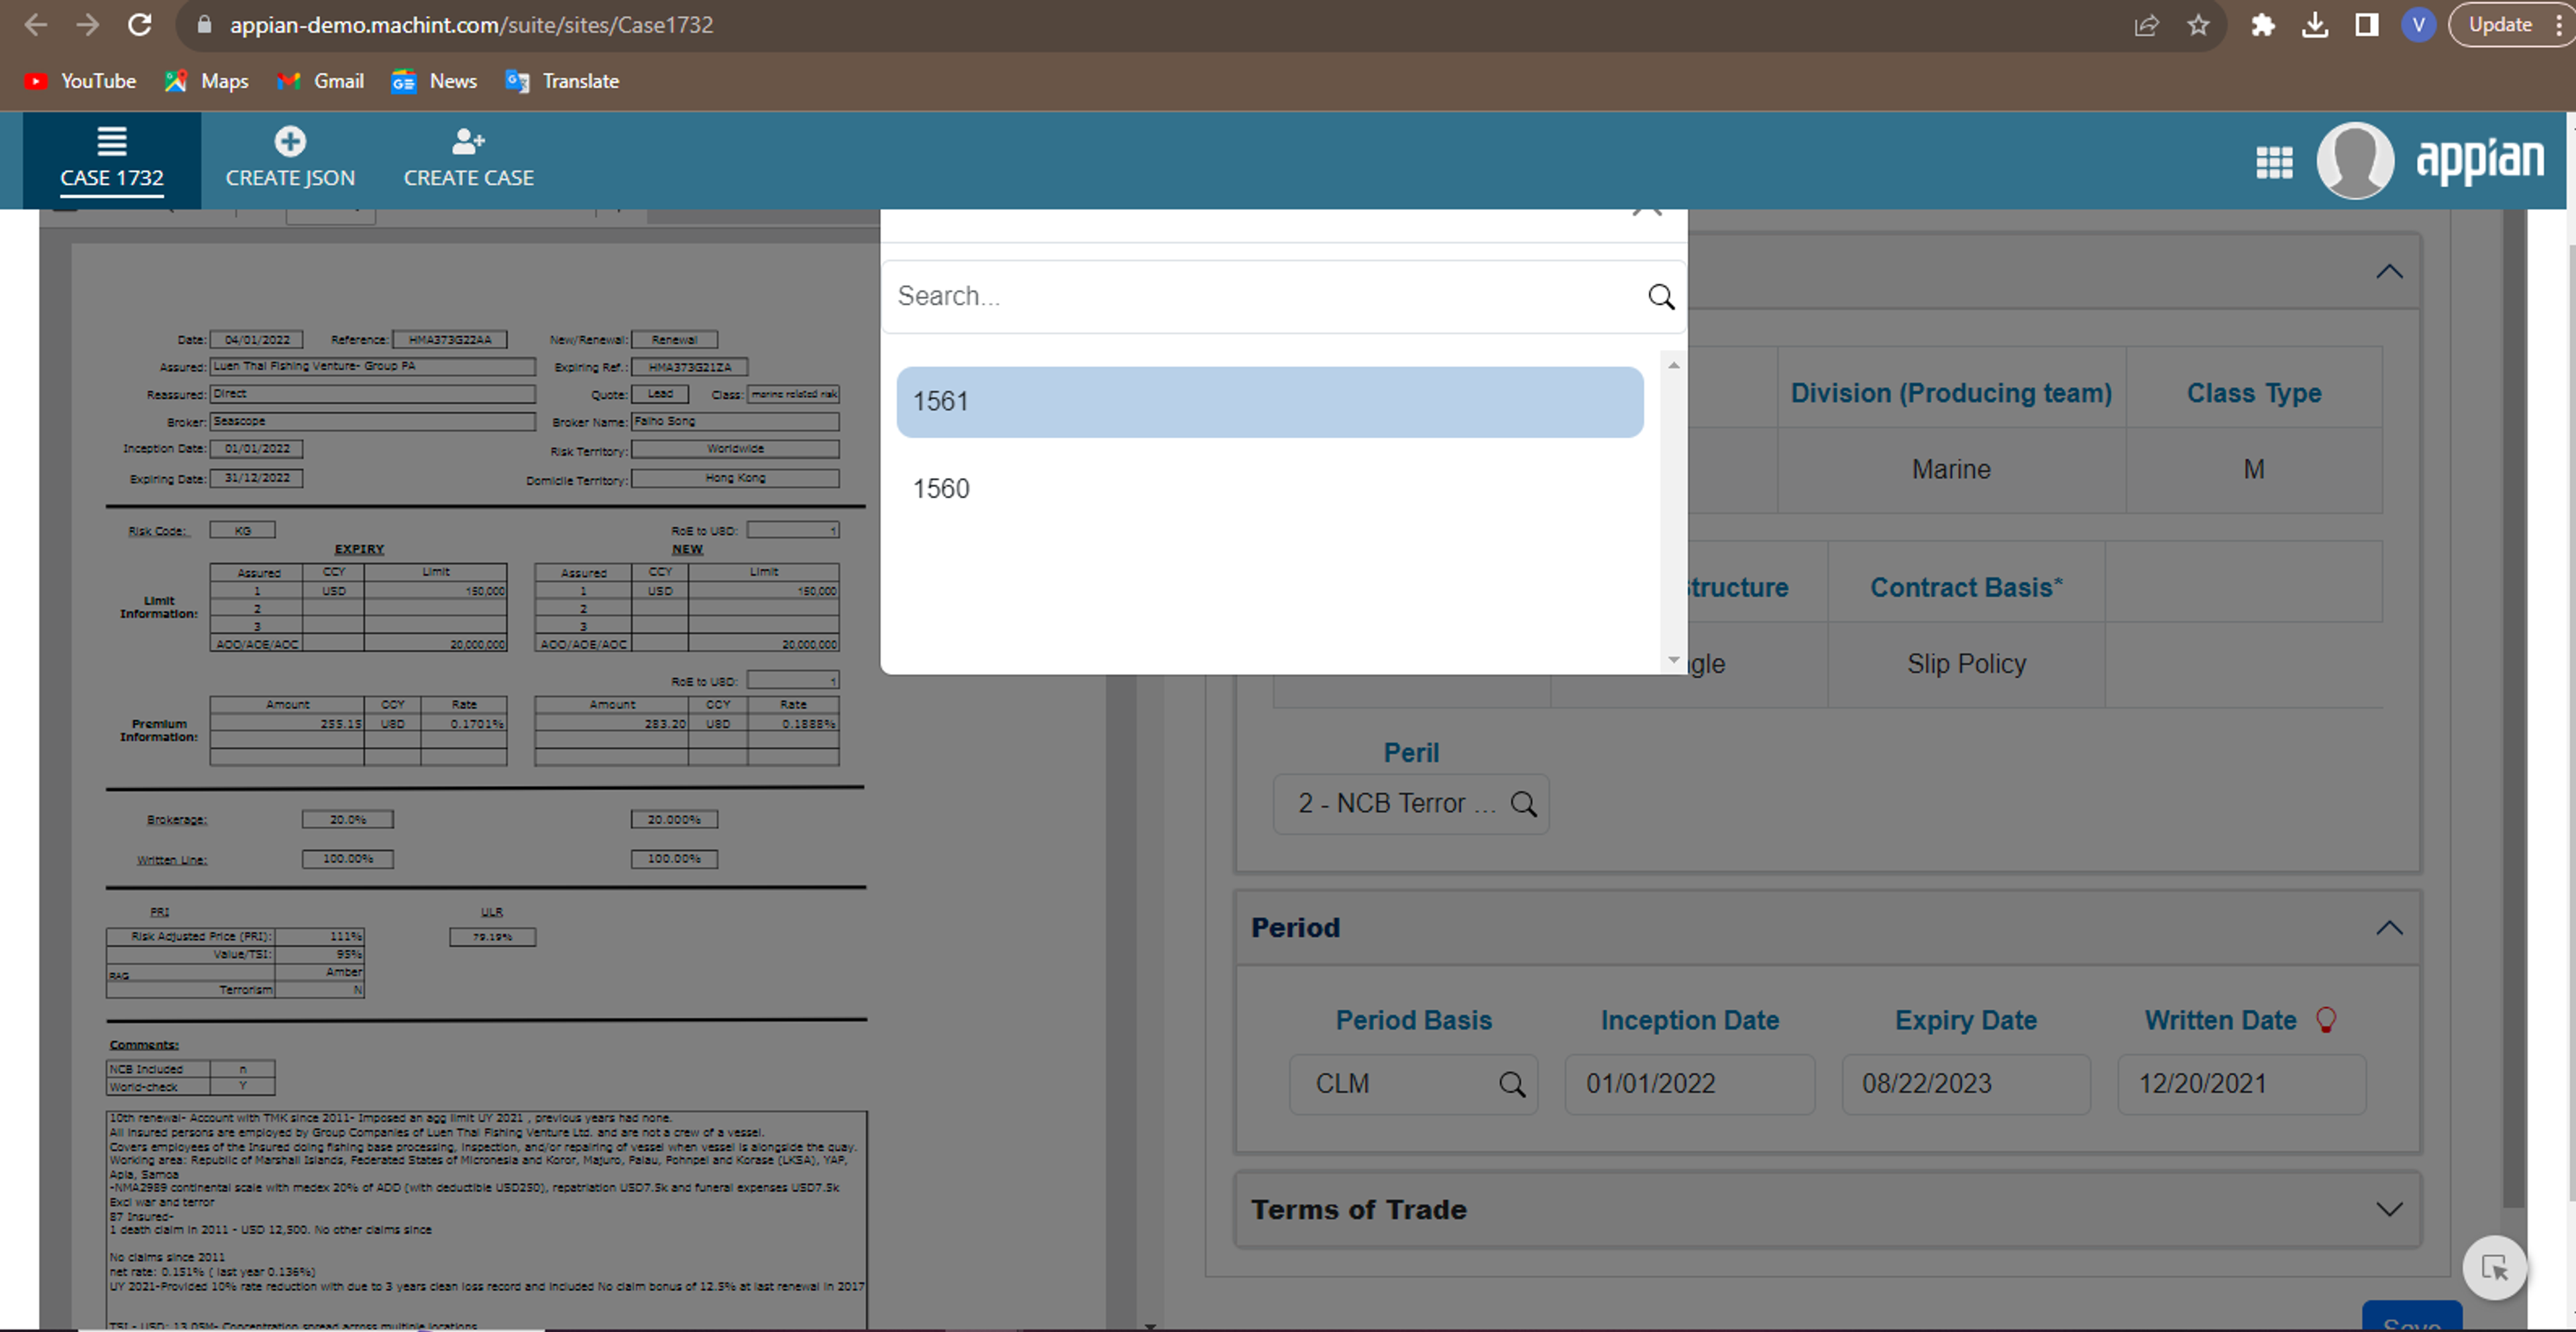This screenshot has height=1332, width=2576.
Task: Click the magnifier icon in search box
Action: (x=1661, y=296)
